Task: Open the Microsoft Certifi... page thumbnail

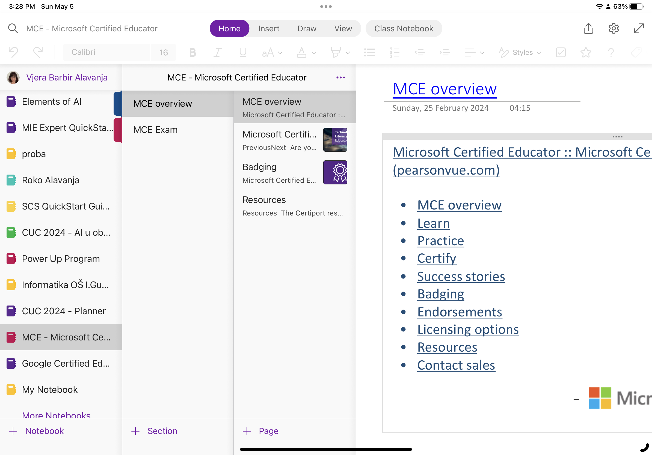Action: pos(335,140)
